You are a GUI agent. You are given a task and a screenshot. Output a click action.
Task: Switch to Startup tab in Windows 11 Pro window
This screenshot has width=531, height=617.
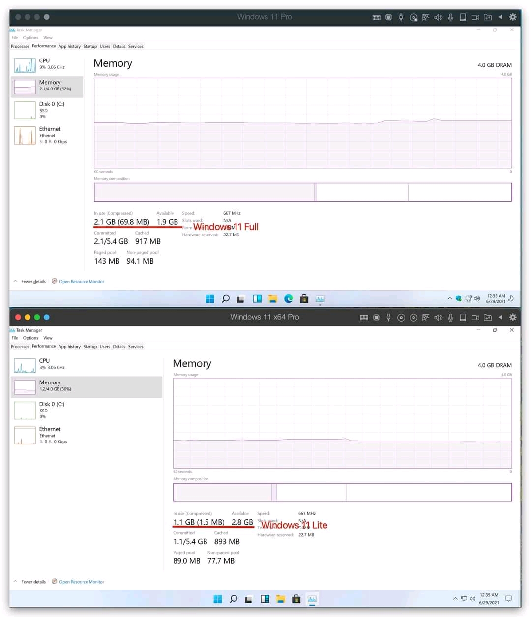[x=90, y=46]
